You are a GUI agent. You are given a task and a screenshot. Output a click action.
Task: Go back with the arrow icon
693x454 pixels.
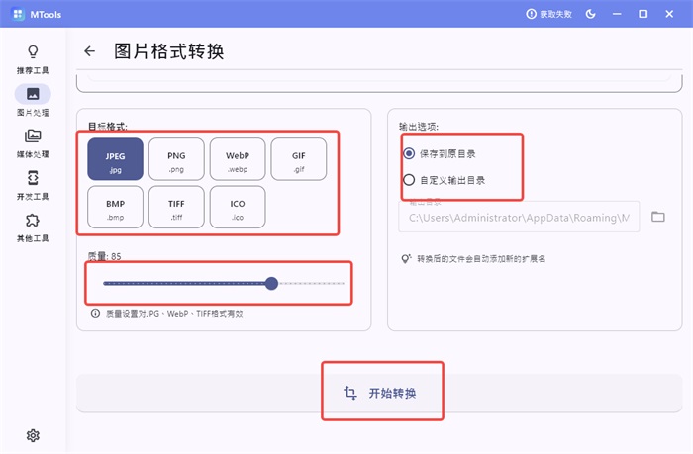[x=90, y=51]
